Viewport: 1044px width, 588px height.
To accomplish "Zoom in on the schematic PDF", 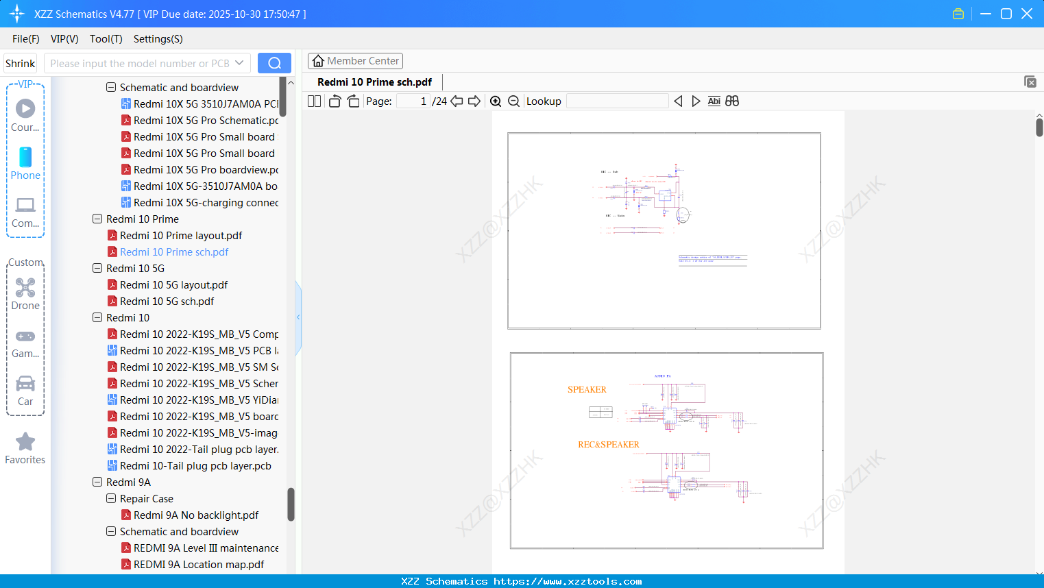I will [496, 101].
